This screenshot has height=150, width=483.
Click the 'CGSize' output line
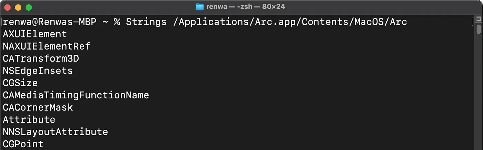click(x=20, y=83)
